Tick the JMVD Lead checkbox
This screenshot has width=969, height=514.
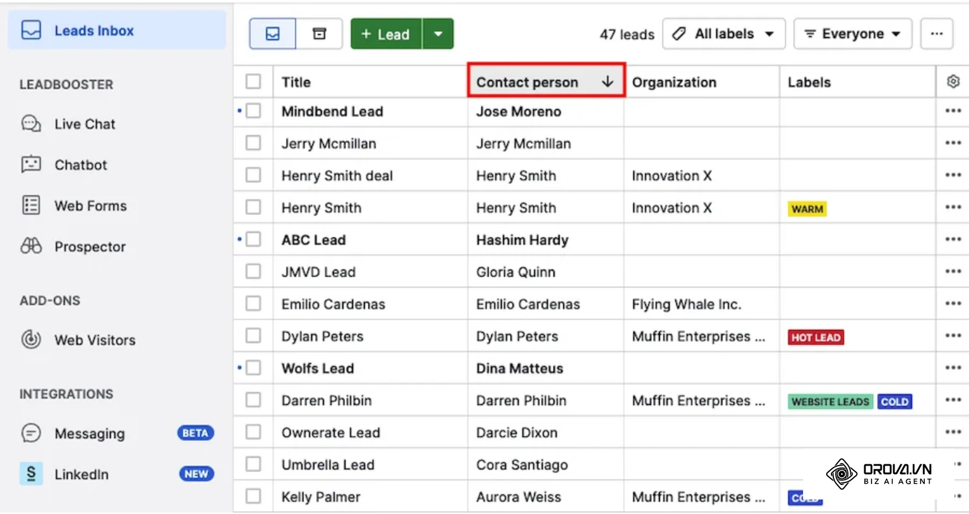point(253,271)
